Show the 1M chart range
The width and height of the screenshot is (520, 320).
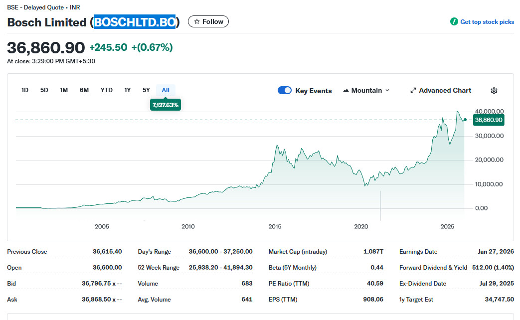point(64,90)
